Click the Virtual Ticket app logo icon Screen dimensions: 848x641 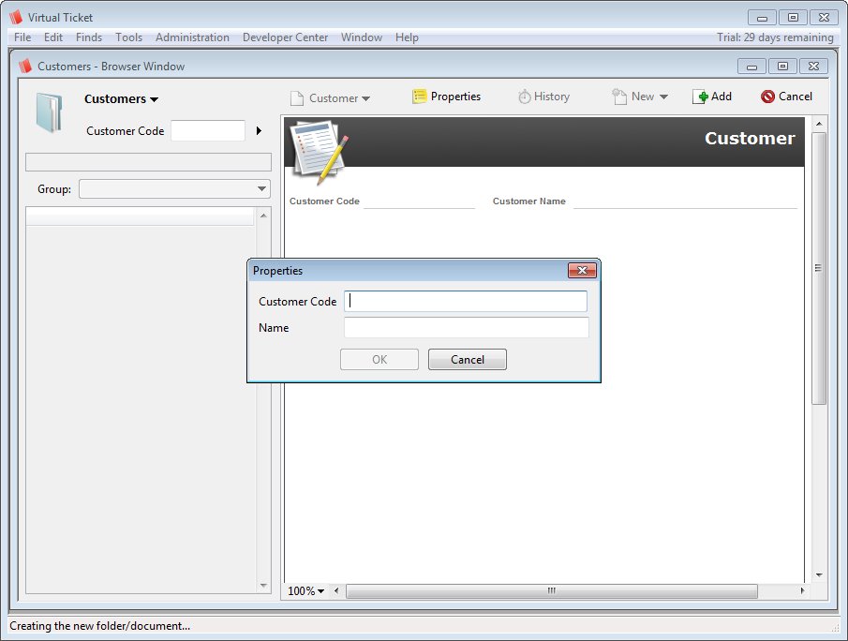coord(16,17)
